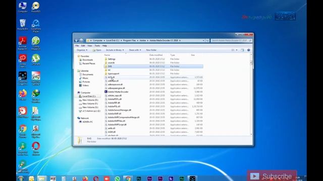Viewport: 323px width, 181px height.
Task: Open the Tools menu
Action: (97, 46)
